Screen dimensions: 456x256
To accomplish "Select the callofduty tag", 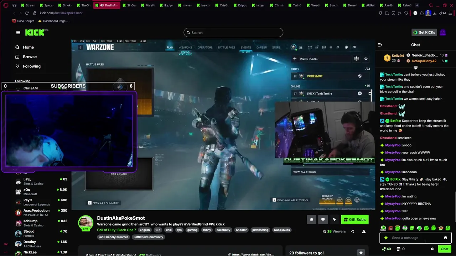I will [x=223, y=230].
